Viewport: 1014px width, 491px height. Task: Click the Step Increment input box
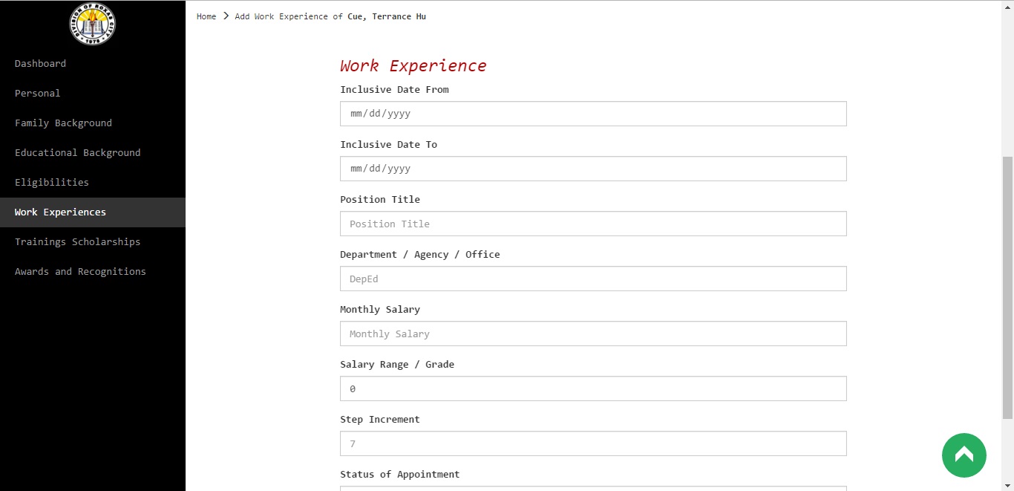[x=593, y=443]
